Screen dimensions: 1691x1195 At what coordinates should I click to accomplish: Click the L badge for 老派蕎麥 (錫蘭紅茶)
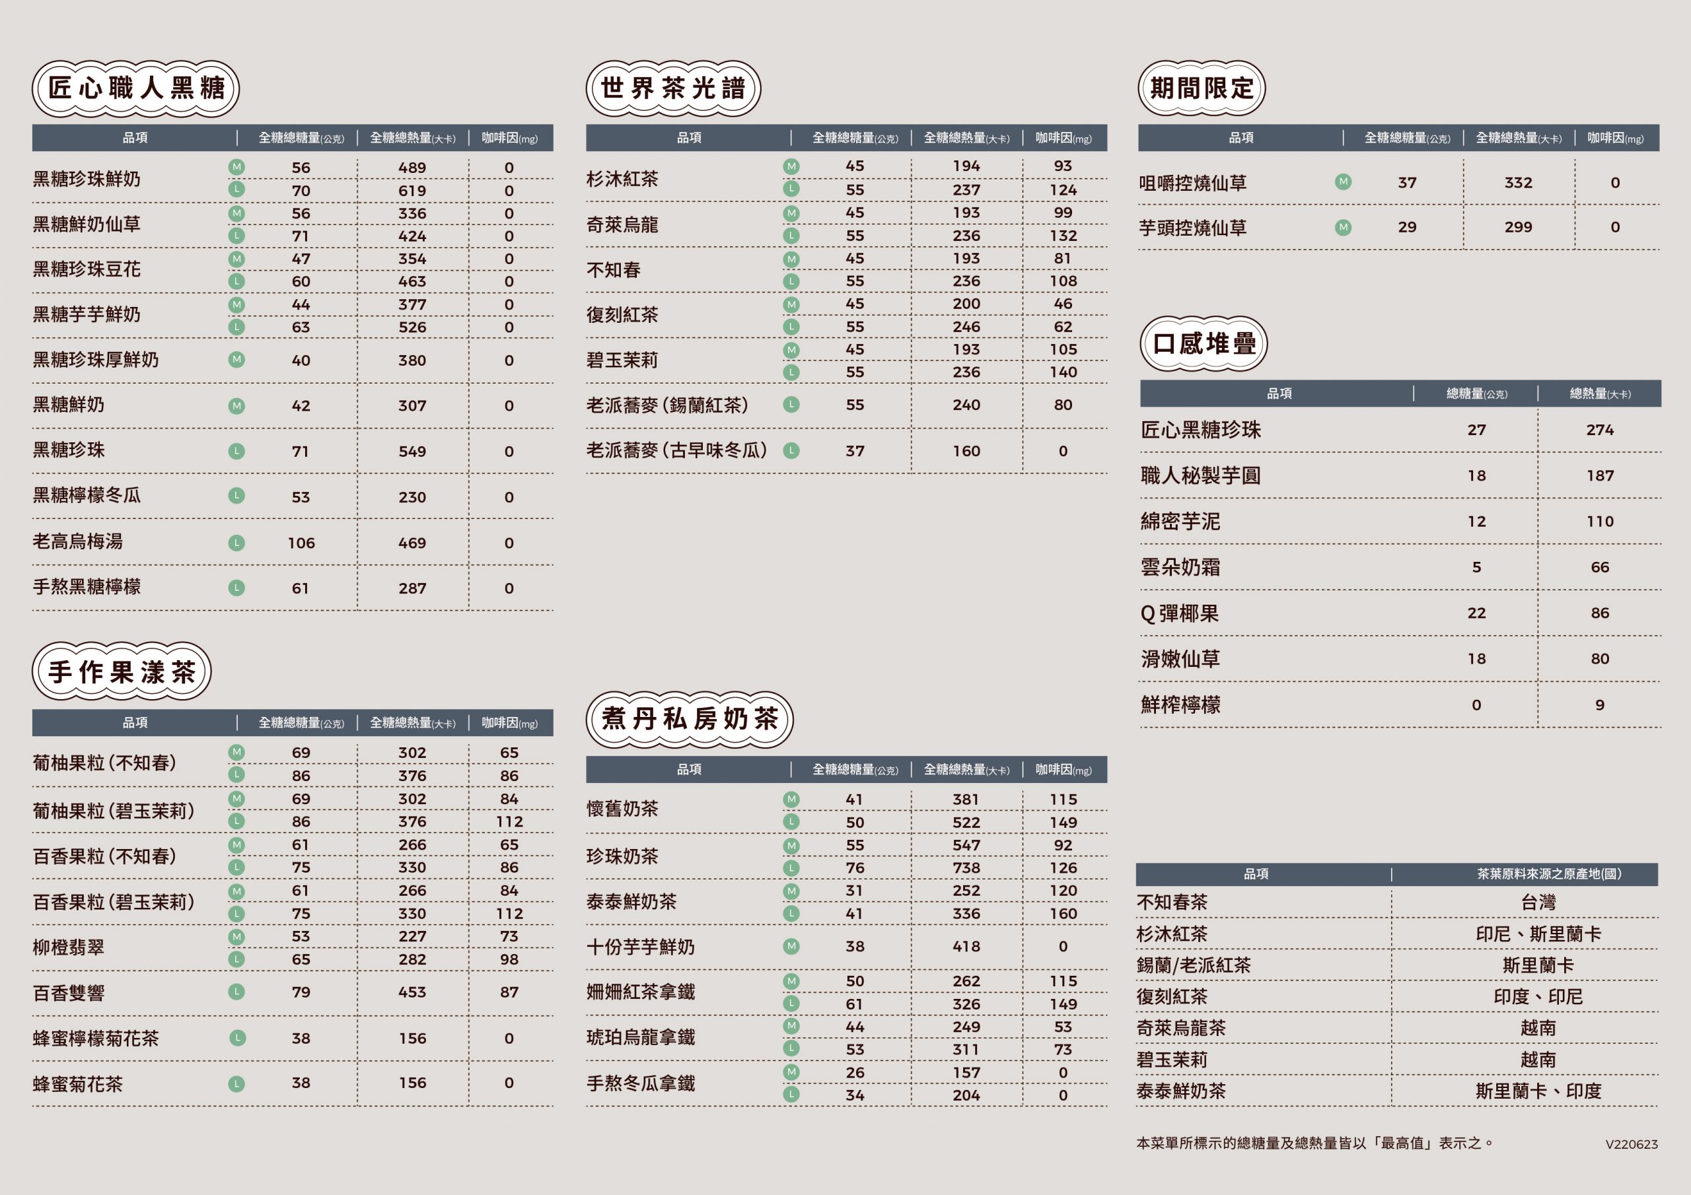click(x=791, y=404)
